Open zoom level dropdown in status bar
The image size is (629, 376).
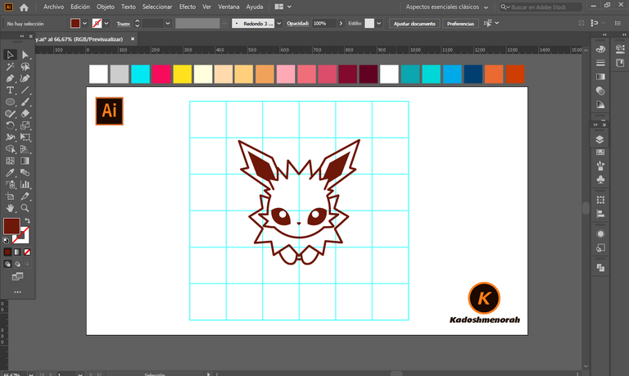tap(31, 374)
